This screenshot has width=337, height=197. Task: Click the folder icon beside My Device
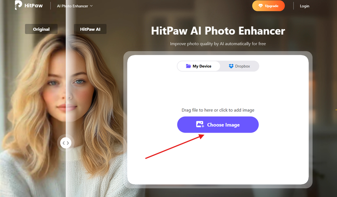click(x=188, y=66)
